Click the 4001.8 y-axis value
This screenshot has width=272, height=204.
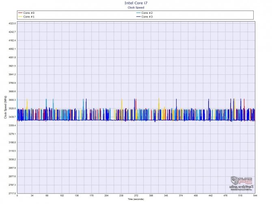[x=12, y=57]
